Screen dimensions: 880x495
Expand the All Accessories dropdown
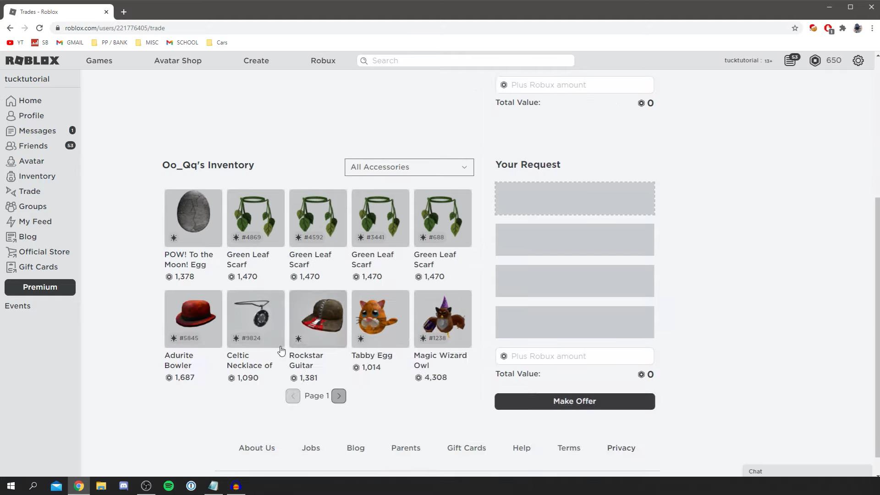pyautogui.click(x=409, y=167)
